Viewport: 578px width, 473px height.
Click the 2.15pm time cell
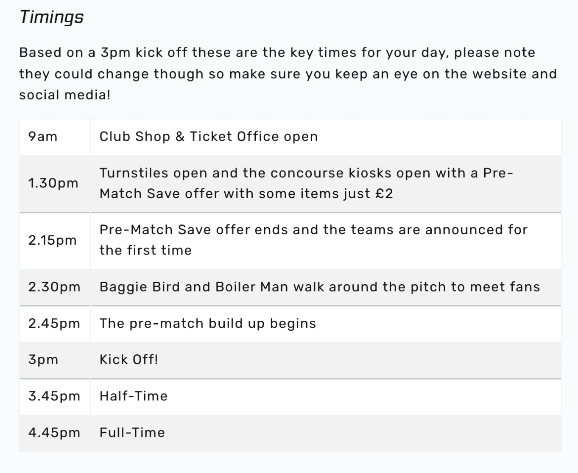(53, 241)
